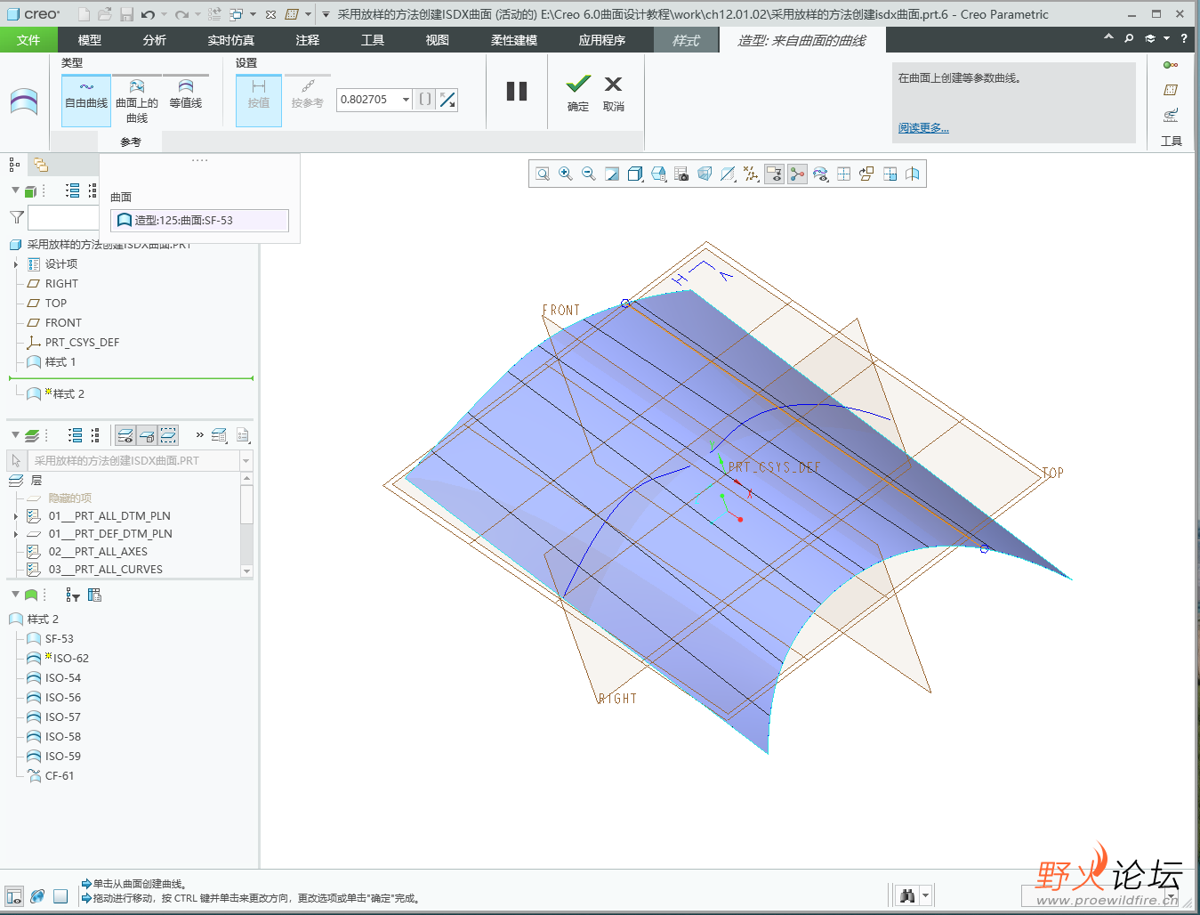Screen dimensions: 1200x915
Task: Toggle the annotation display icon
Action: click(774, 174)
